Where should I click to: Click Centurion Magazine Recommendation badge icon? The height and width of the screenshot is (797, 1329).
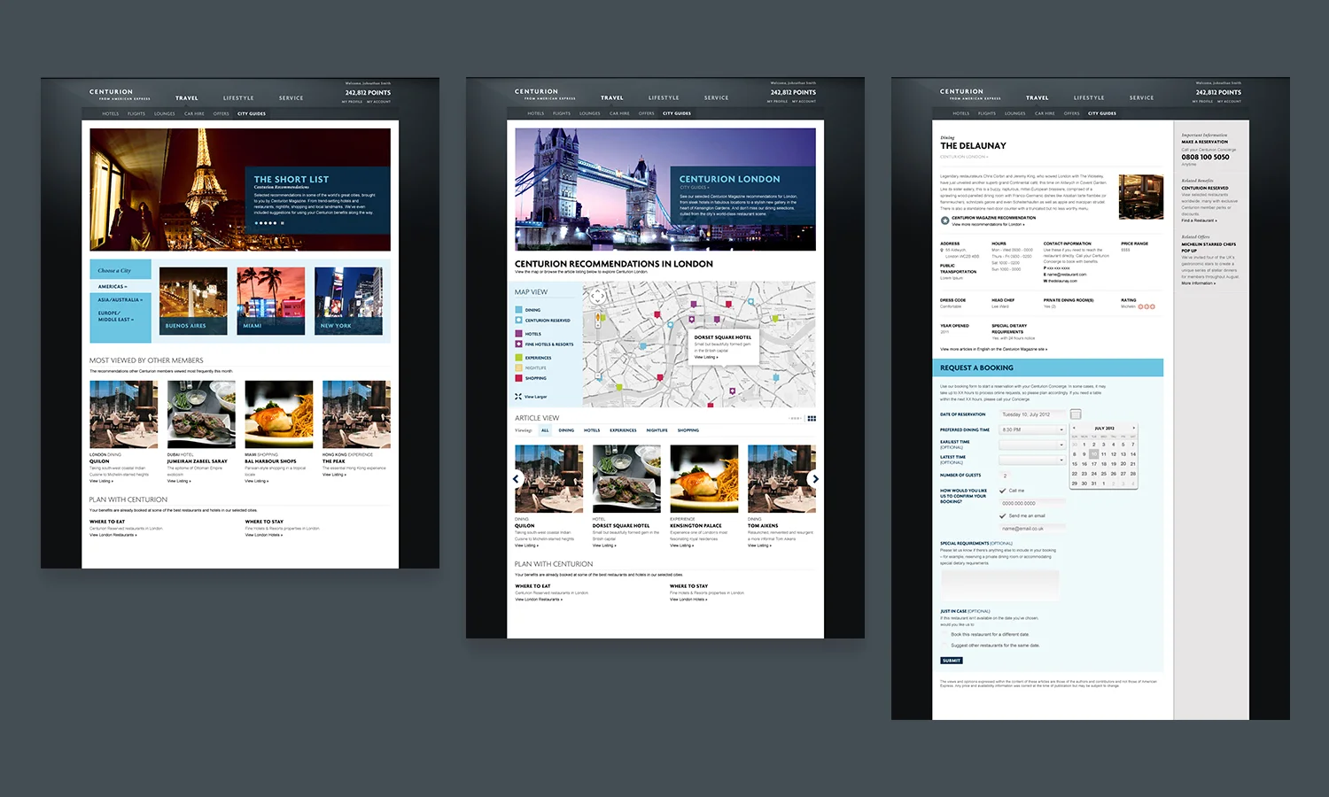click(945, 221)
